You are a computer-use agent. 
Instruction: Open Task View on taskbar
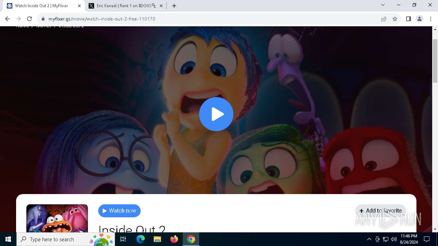[x=123, y=239]
